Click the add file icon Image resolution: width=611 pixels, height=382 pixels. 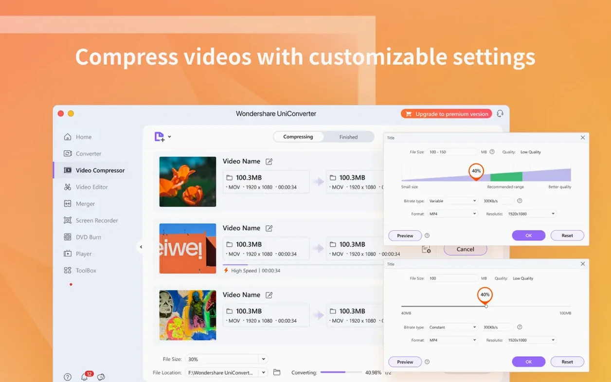click(160, 137)
